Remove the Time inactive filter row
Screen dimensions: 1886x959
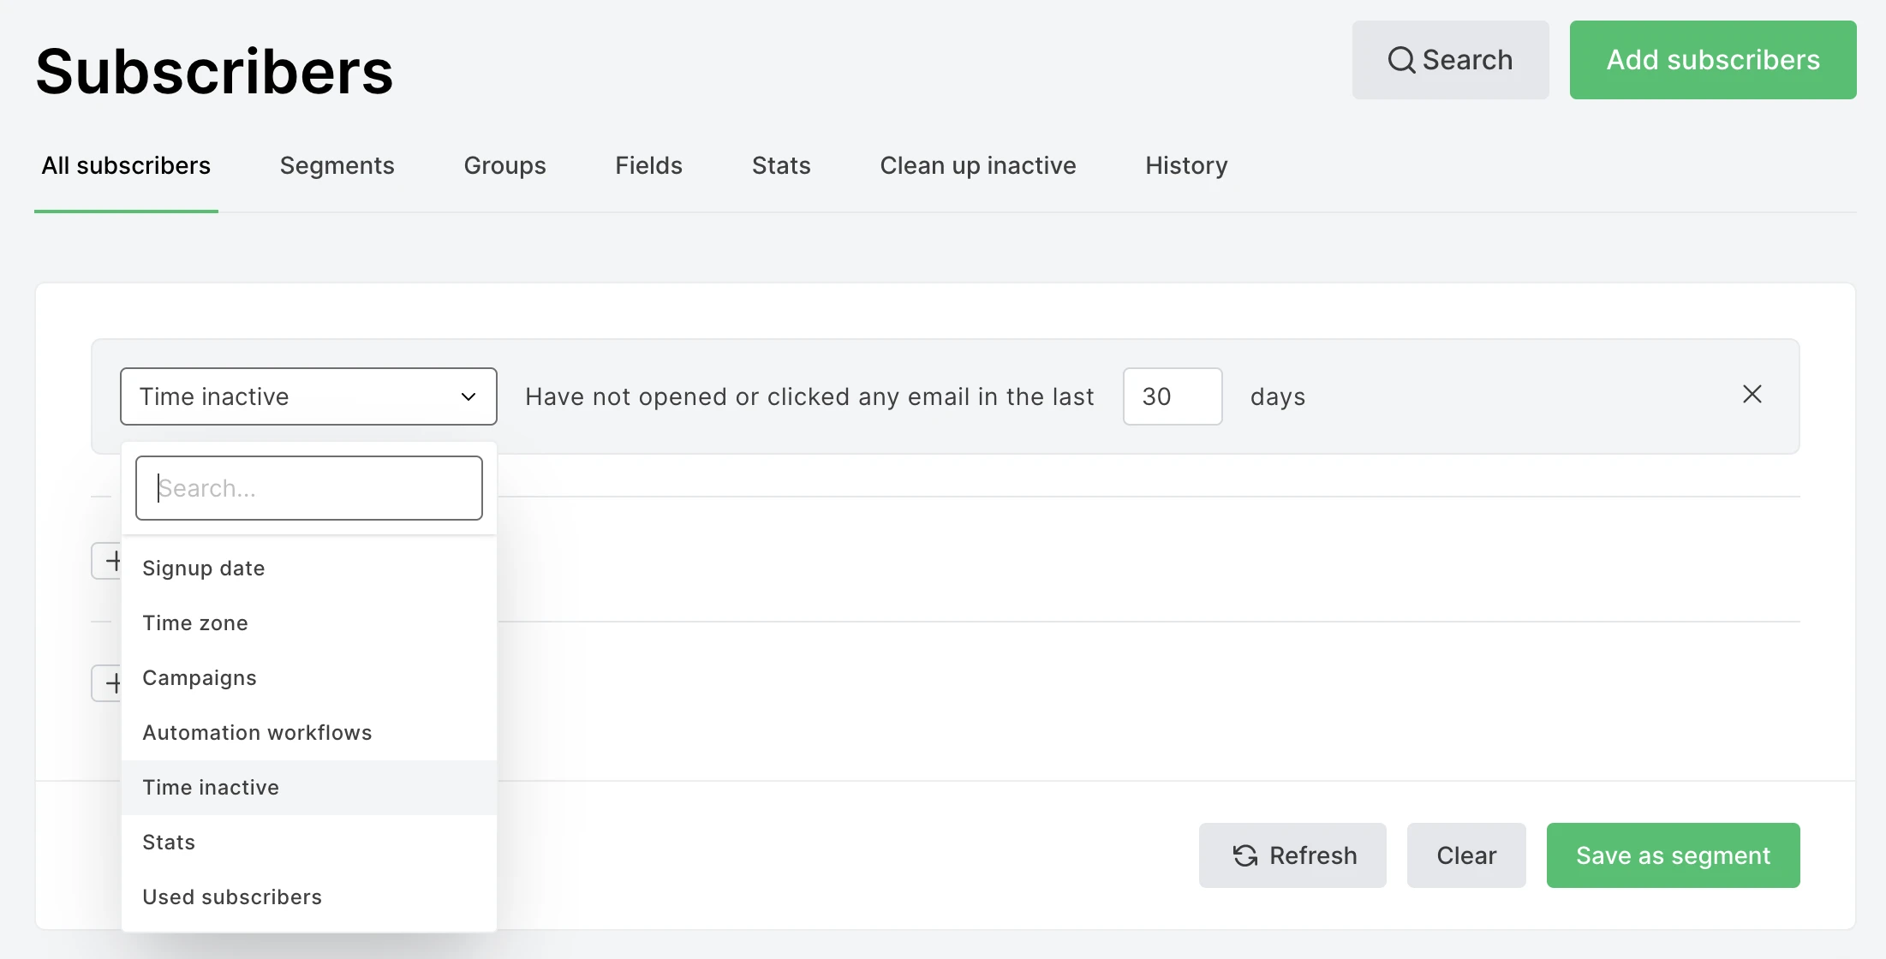(x=1752, y=395)
